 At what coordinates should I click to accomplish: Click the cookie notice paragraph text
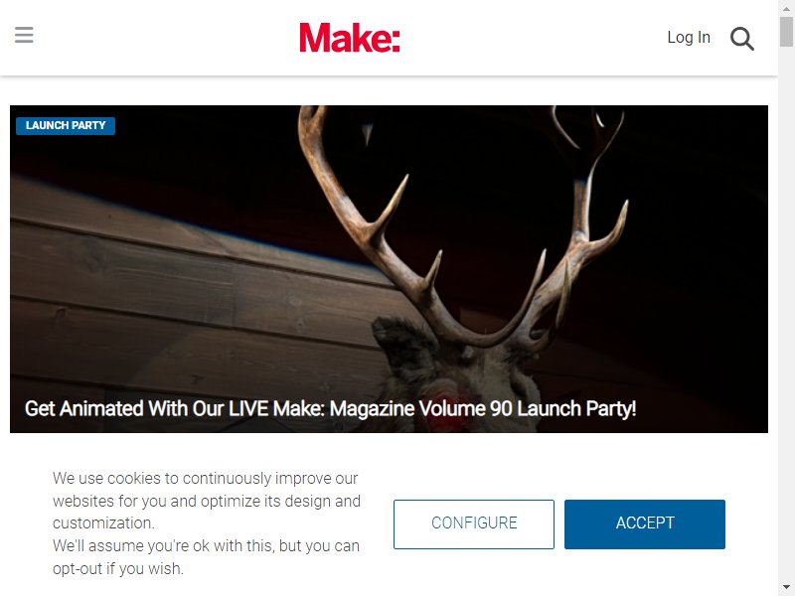[207, 523]
